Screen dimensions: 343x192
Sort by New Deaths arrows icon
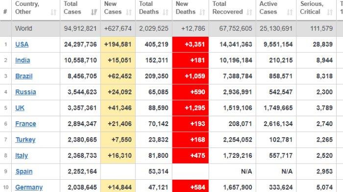click(x=202, y=12)
